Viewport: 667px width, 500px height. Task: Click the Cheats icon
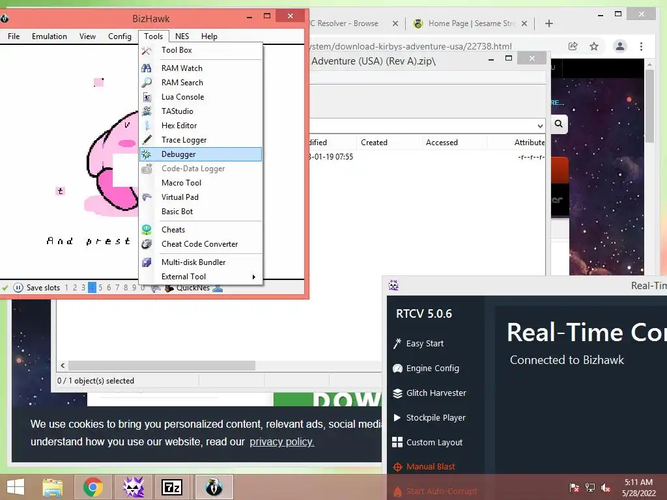[147, 230]
